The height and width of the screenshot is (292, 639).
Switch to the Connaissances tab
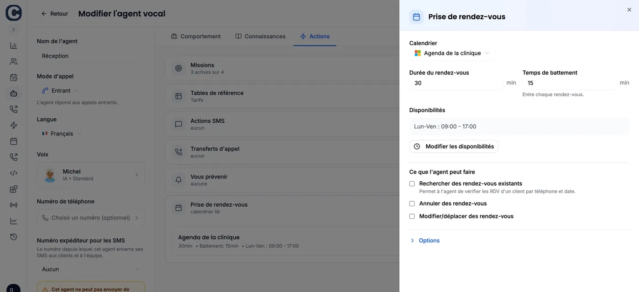point(260,36)
